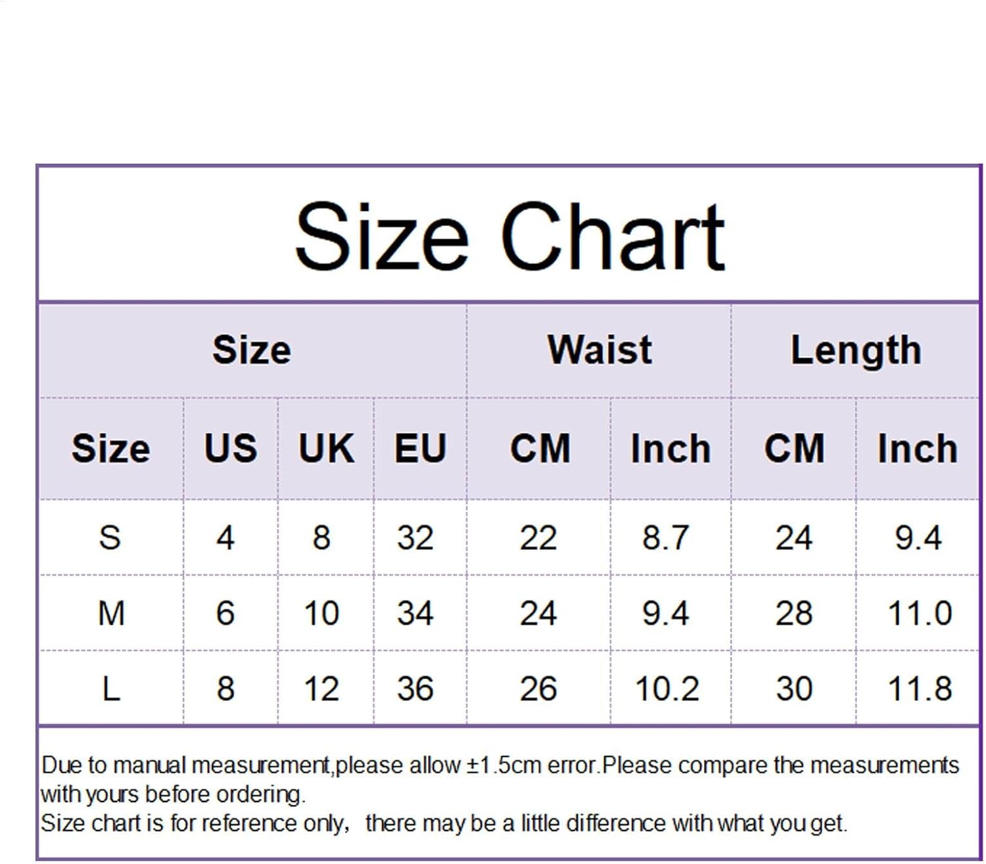This screenshot has width=986, height=864.
Task: Click EU size 32 cell
Action: (415, 537)
